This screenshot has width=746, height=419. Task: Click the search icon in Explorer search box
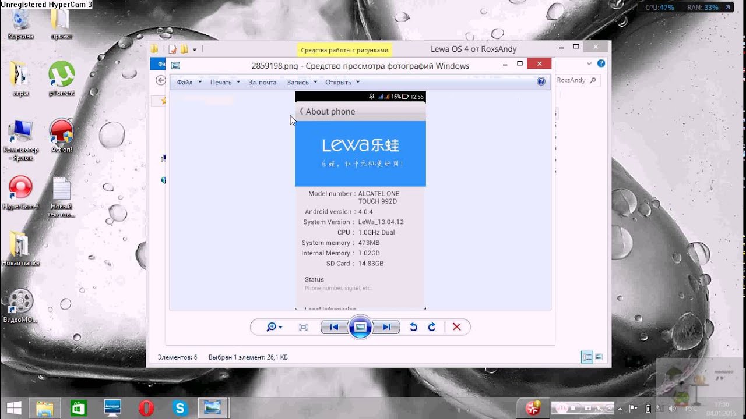pos(593,80)
